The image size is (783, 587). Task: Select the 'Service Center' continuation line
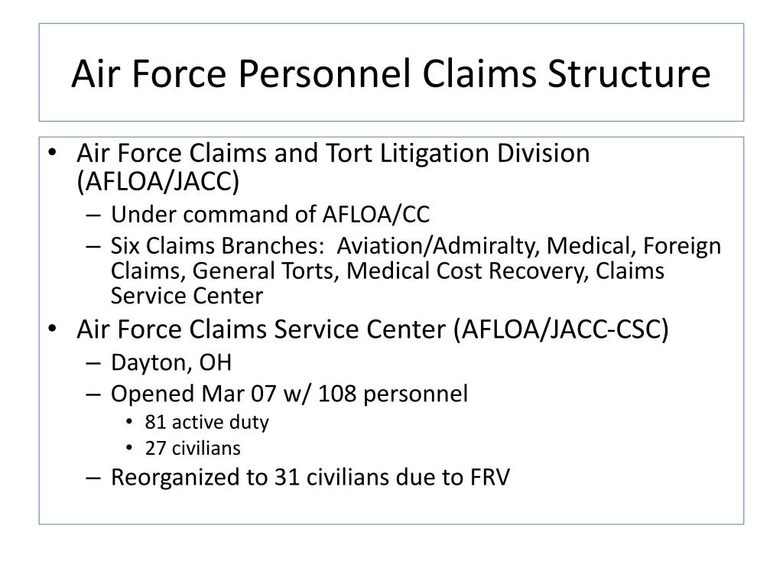[187, 296]
